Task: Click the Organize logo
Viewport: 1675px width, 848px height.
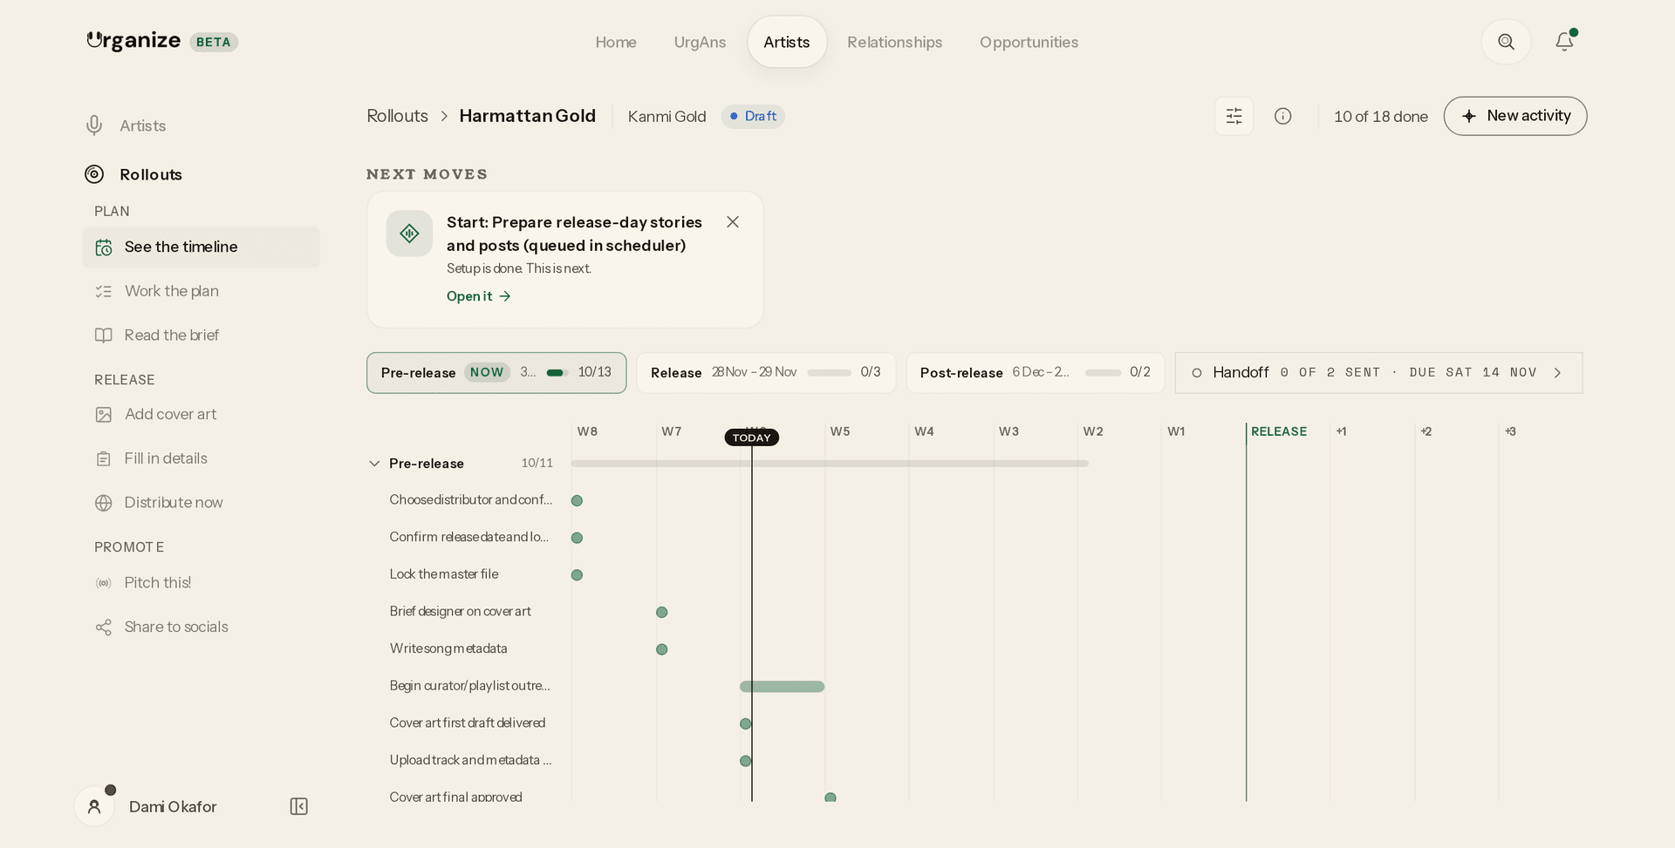Action: pyautogui.click(x=133, y=41)
